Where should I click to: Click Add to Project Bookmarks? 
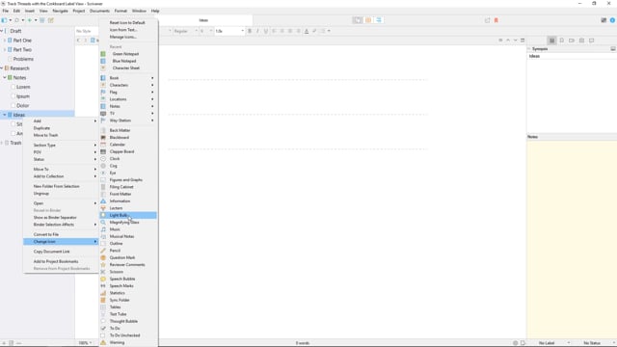61,261
